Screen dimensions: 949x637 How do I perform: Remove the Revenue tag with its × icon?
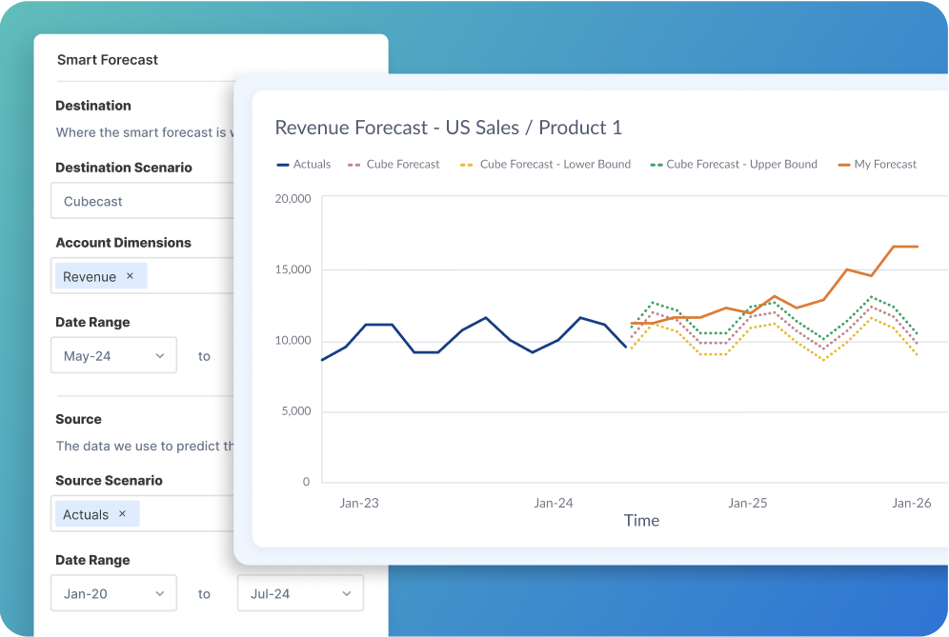point(131,276)
